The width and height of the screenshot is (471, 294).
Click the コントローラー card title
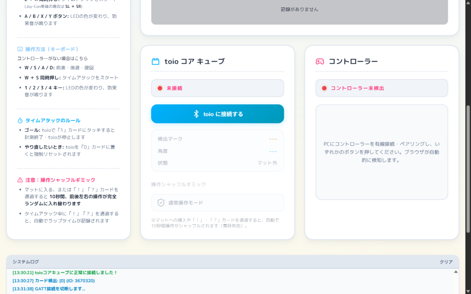353,62
